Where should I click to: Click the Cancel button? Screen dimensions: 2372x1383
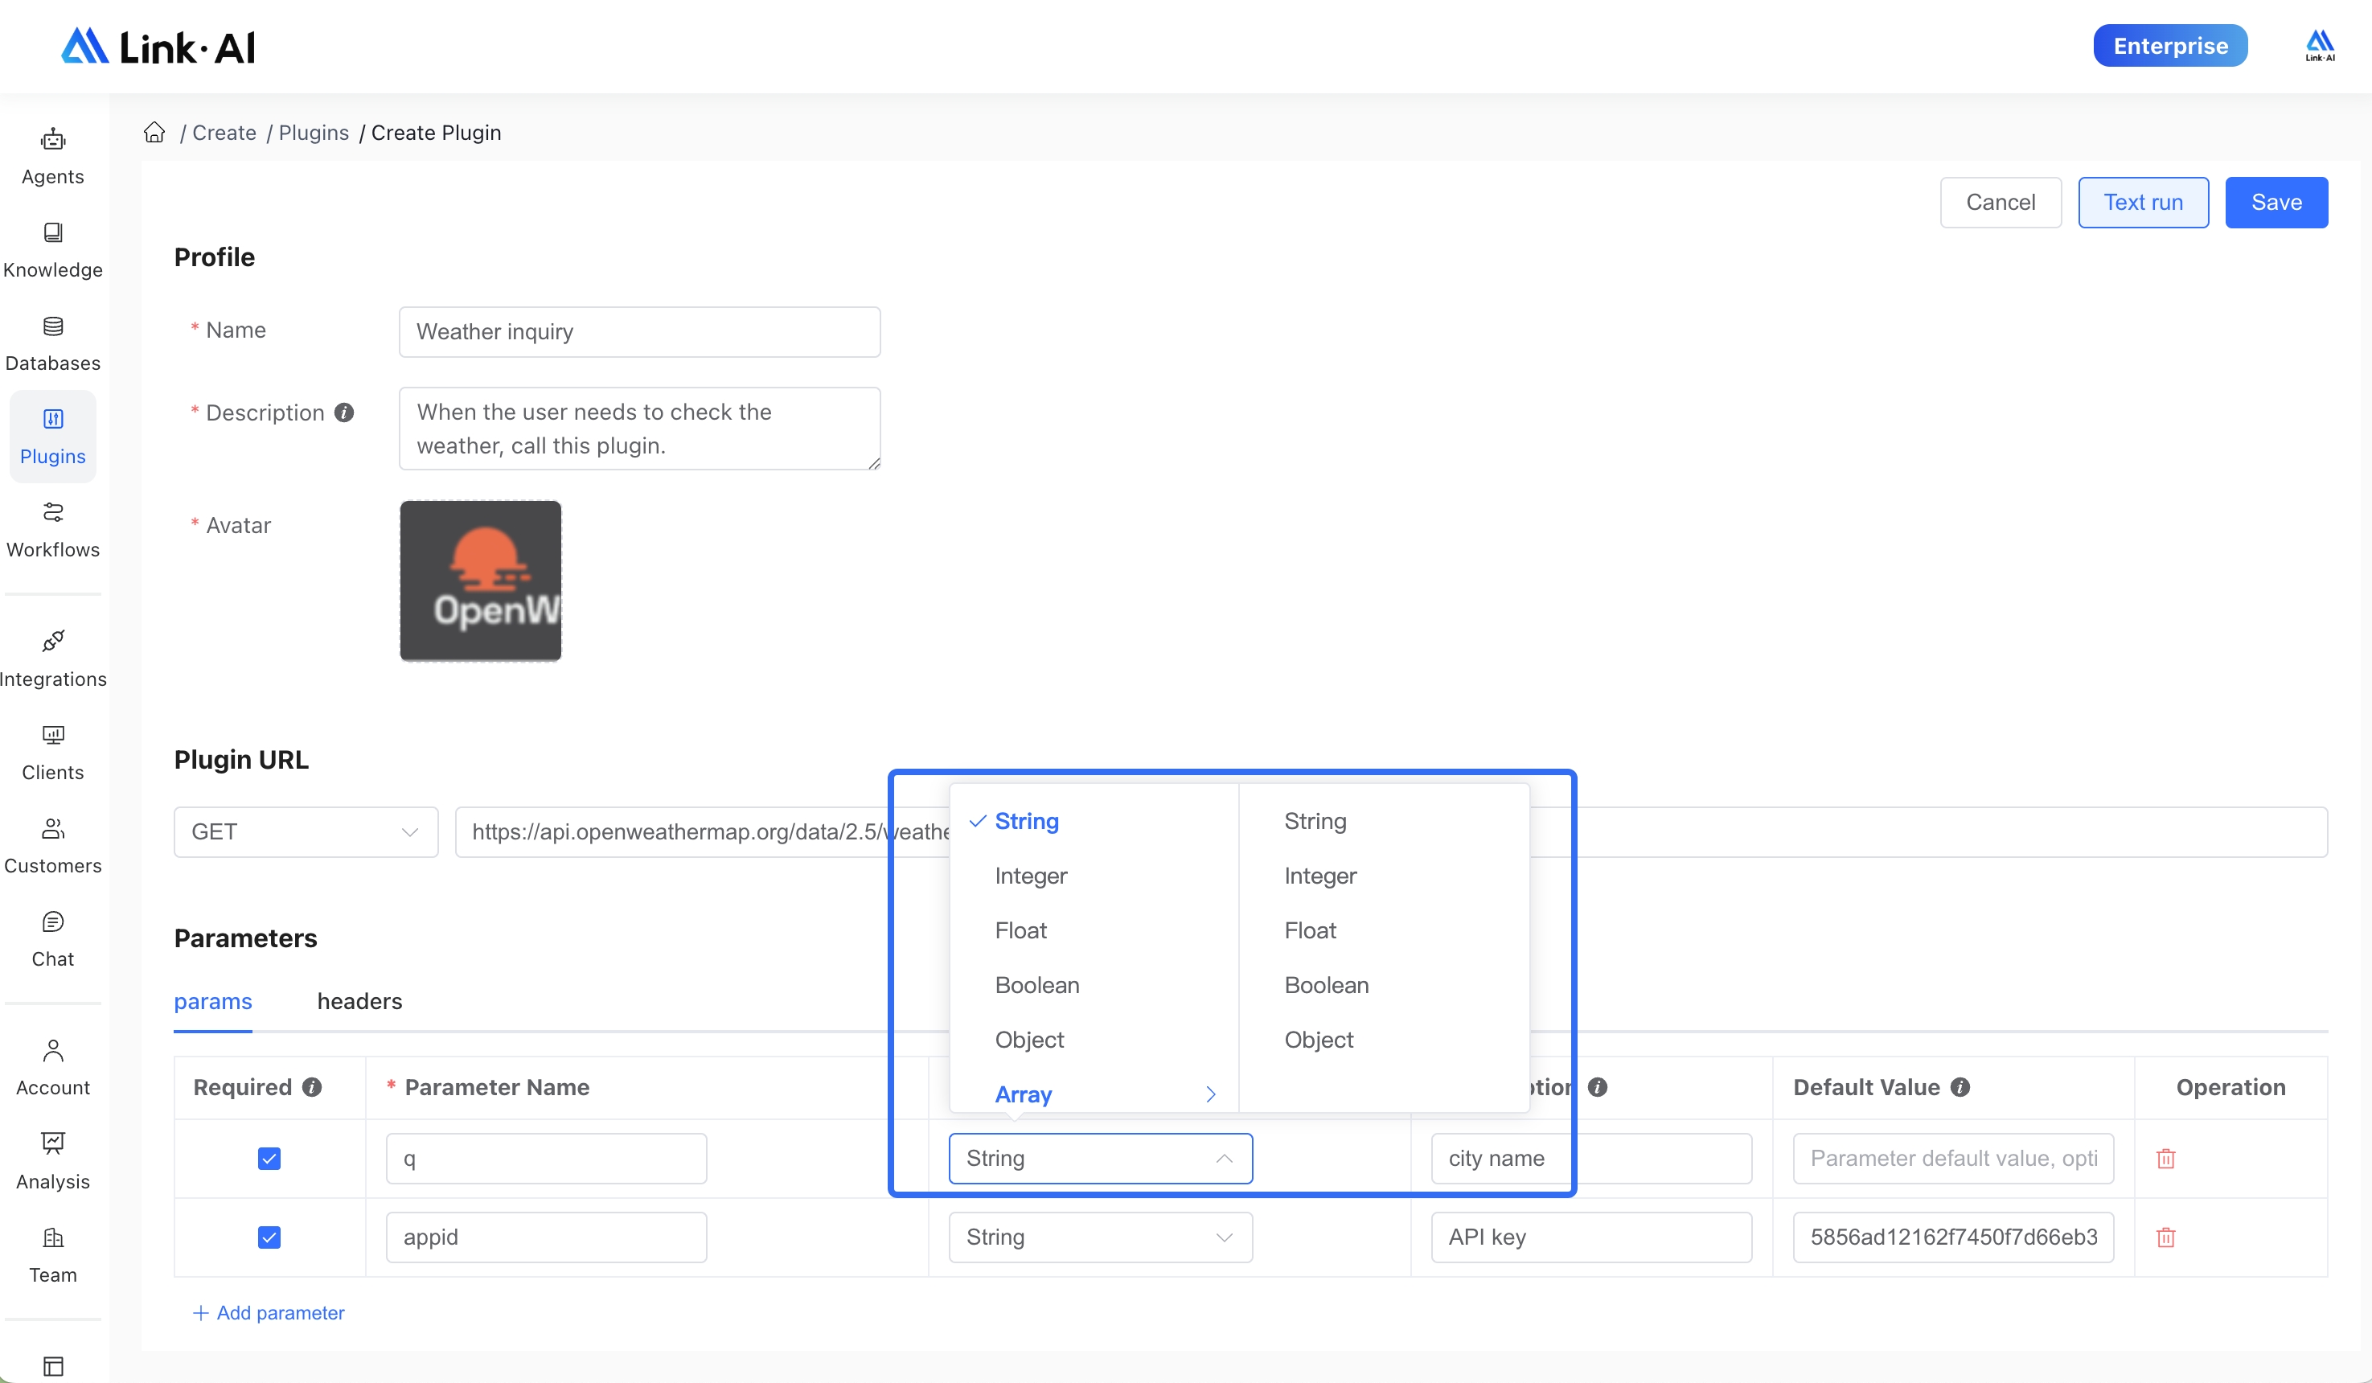2001,203
